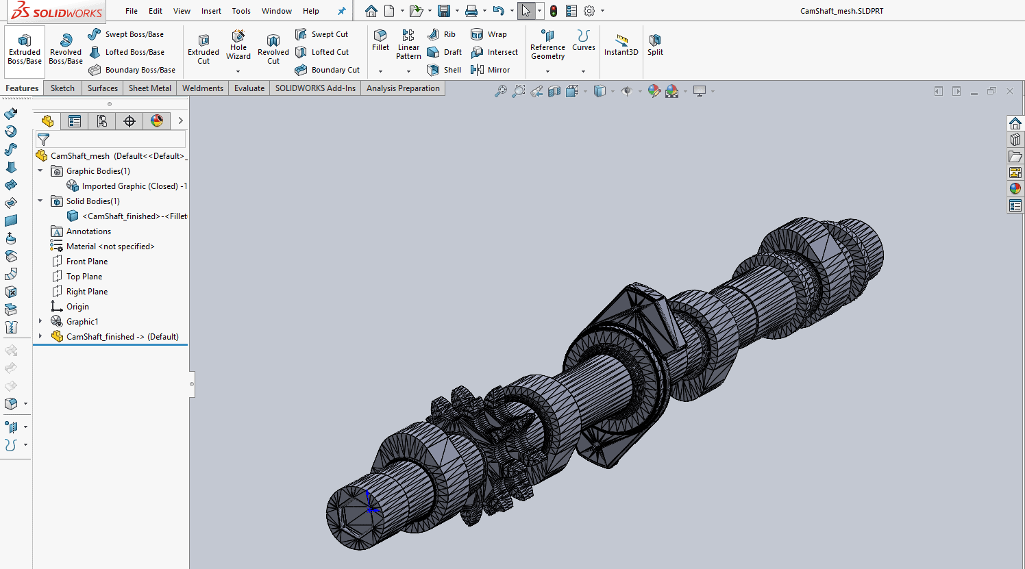Select the Revolved Cut tool

[x=273, y=49]
